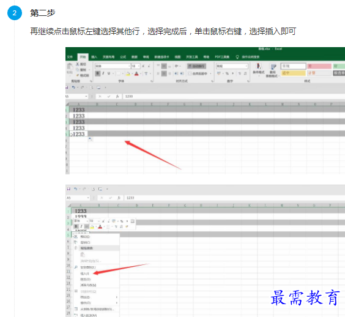Apply red font color from ribbon A icon
The height and width of the screenshot is (317, 345).
click(136, 73)
